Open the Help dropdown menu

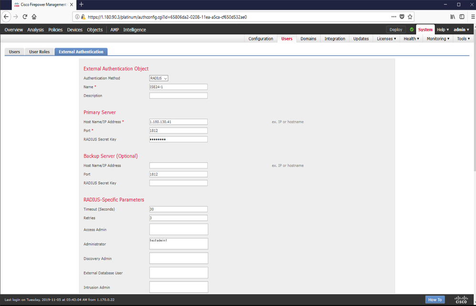443,30
